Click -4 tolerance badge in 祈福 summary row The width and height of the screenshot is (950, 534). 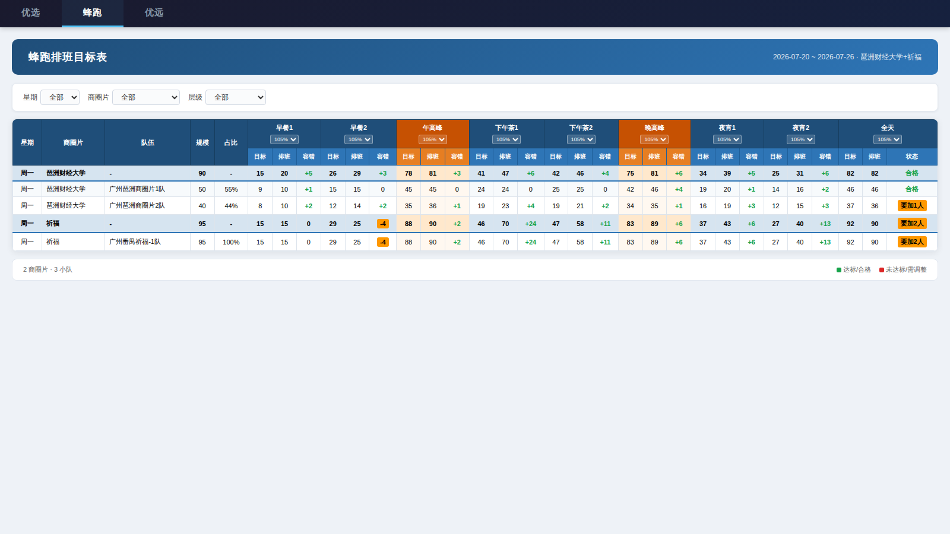[x=383, y=224]
